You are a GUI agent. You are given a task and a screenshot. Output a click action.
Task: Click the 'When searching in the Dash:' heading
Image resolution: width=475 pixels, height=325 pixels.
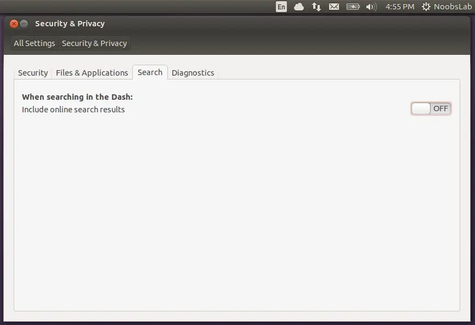[x=77, y=97]
